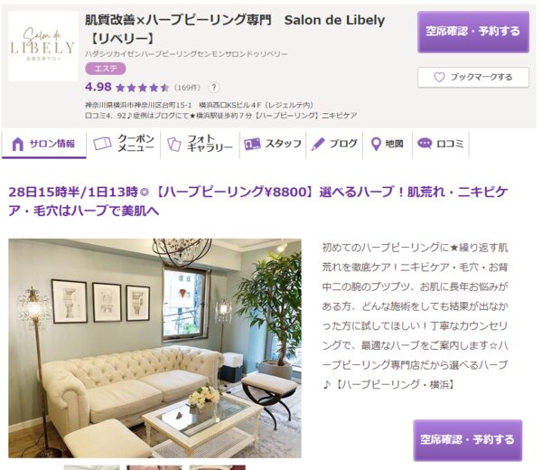This screenshot has height=470, width=542.
Task: Click the review speech bubble icon
Action: pos(425,143)
